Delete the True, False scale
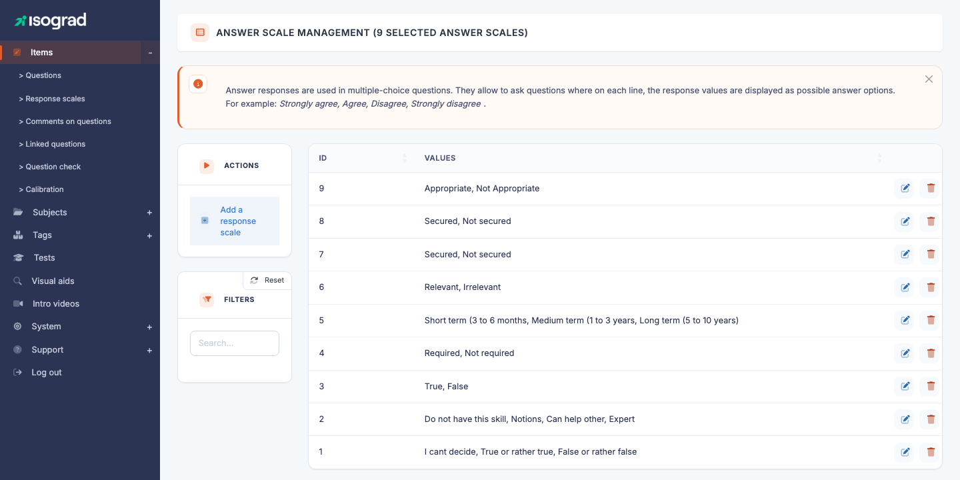The image size is (960, 480). pos(930,386)
